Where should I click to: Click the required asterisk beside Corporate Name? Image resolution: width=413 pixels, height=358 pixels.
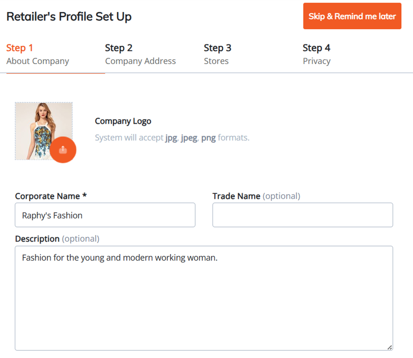click(x=85, y=195)
